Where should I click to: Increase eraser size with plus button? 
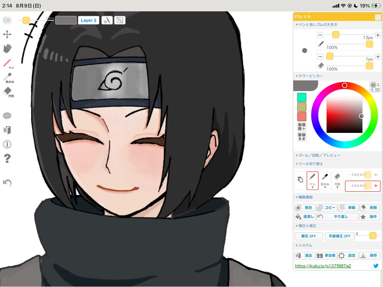coord(378,57)
